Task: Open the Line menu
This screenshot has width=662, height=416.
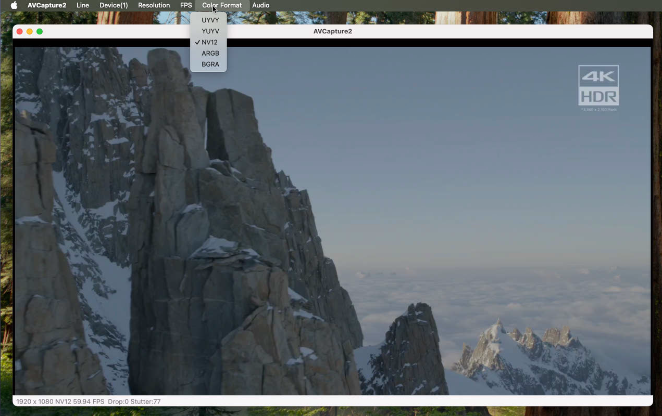Action: click(83, 5)
